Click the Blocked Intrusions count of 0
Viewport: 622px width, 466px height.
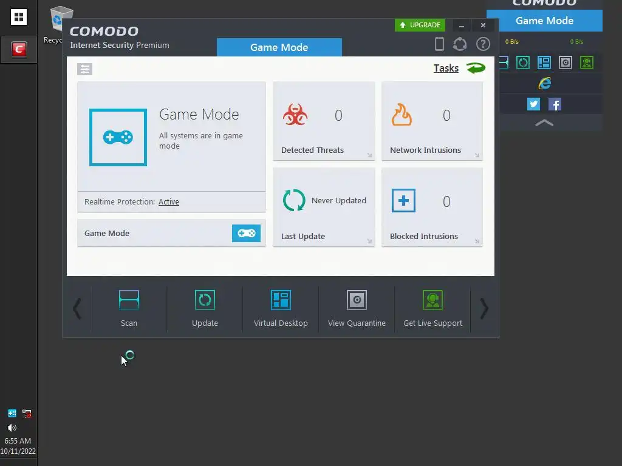446,201
